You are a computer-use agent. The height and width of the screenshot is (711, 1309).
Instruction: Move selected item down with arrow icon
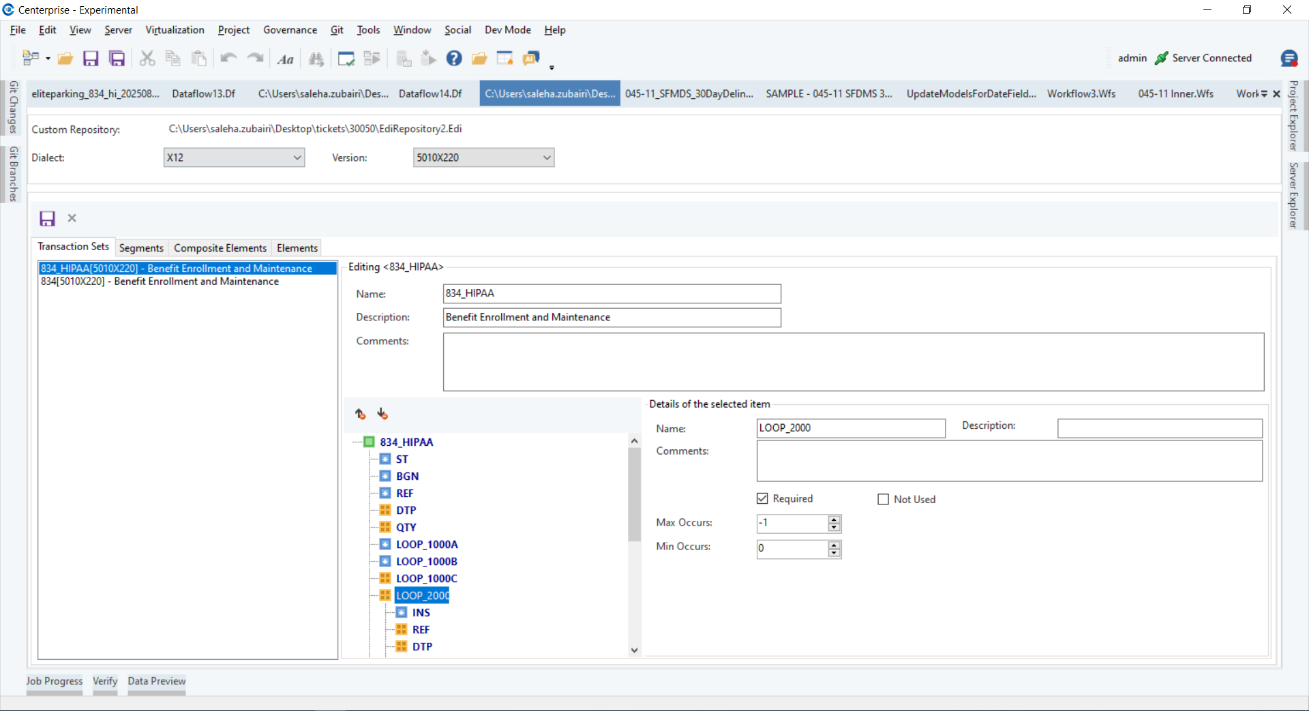tap(382, 414)
